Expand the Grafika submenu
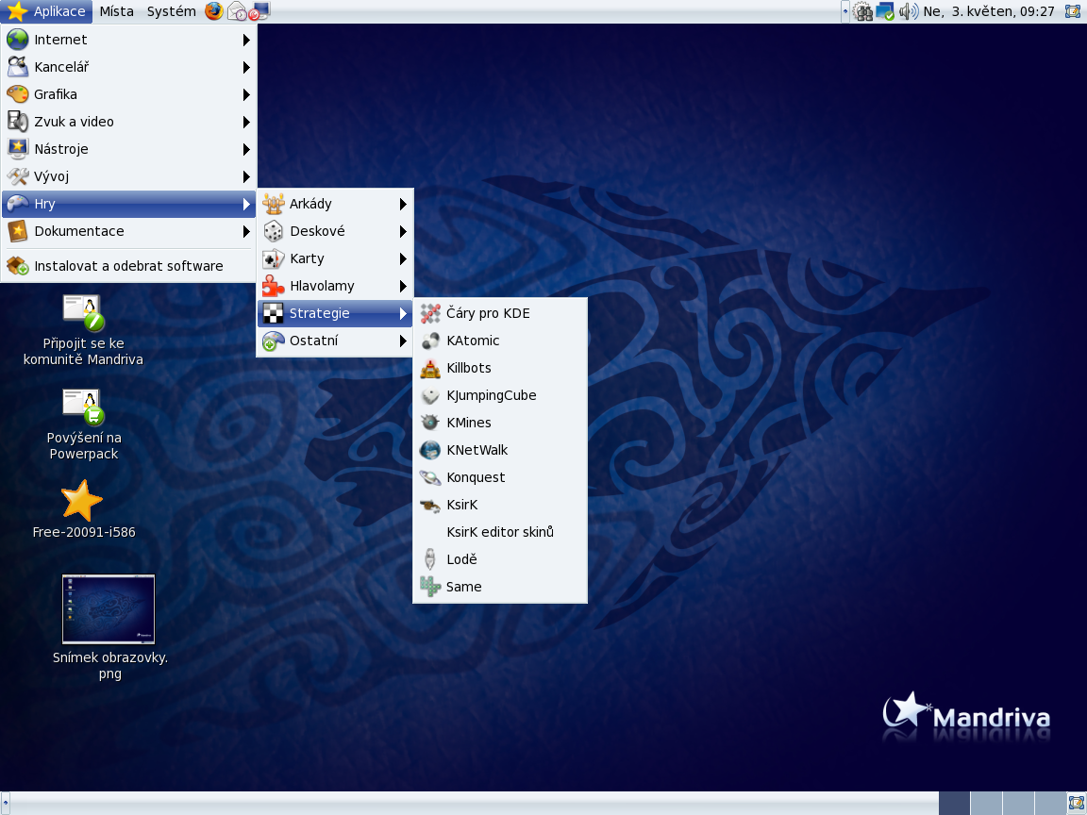Image resolution: width=1087 pixels, height=815 pixels. (x=128, y=94)
